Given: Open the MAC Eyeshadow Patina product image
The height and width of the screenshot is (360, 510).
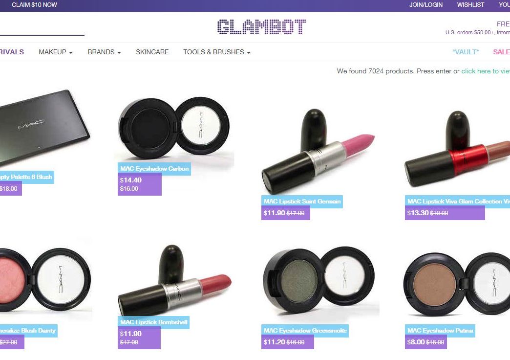Looking at the screenshot, I should [x=457, y=284].
